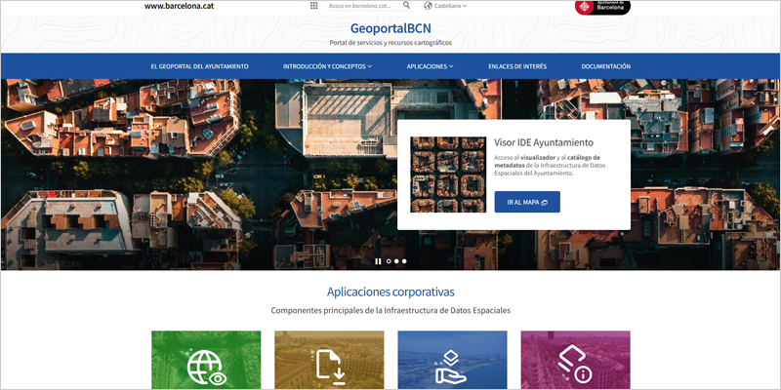Screen dimensions: 781x390
Task: Select the third carousel slide dot
Action: 404,260
